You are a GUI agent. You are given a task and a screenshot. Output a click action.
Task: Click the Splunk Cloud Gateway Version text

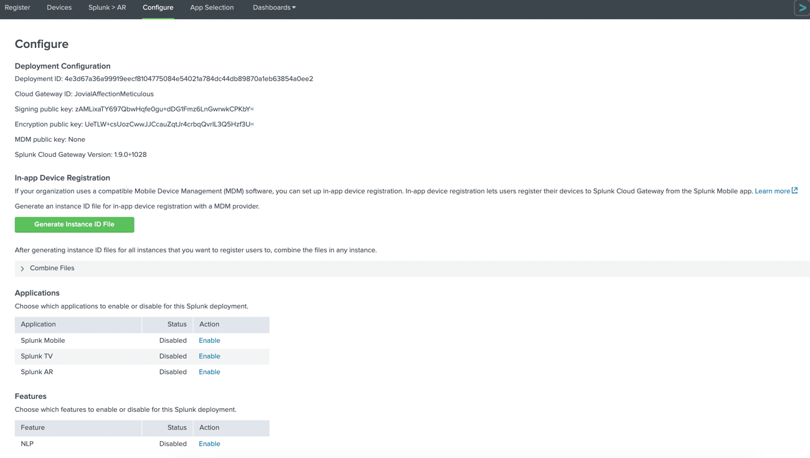pos(81,155)
